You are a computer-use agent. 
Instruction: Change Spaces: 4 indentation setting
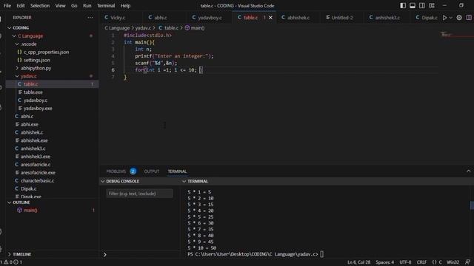385,262
